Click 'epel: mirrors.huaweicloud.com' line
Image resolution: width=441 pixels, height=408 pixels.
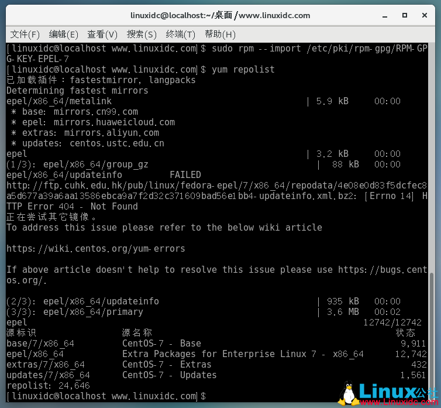point(93,122)
